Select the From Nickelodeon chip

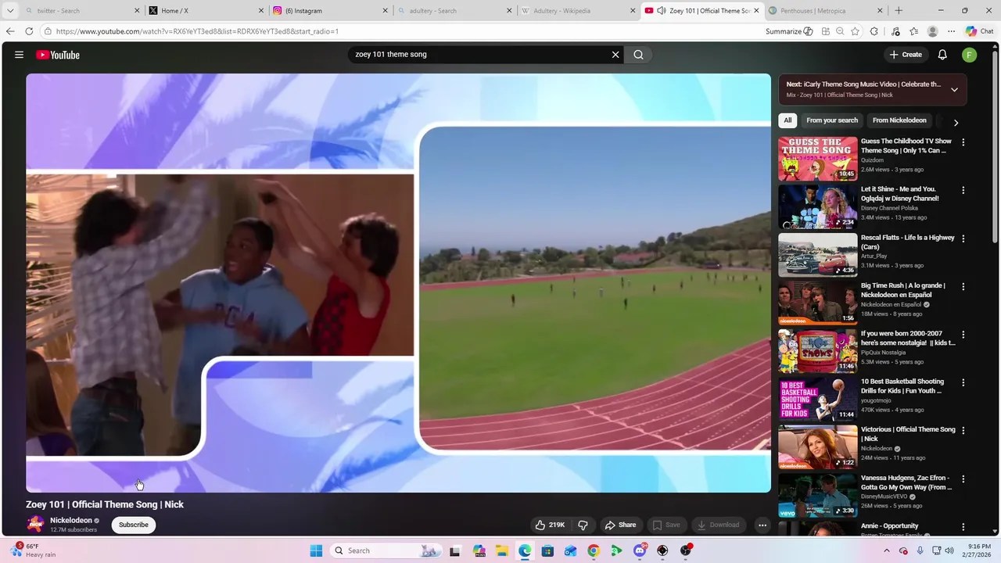tap(899, 120)
